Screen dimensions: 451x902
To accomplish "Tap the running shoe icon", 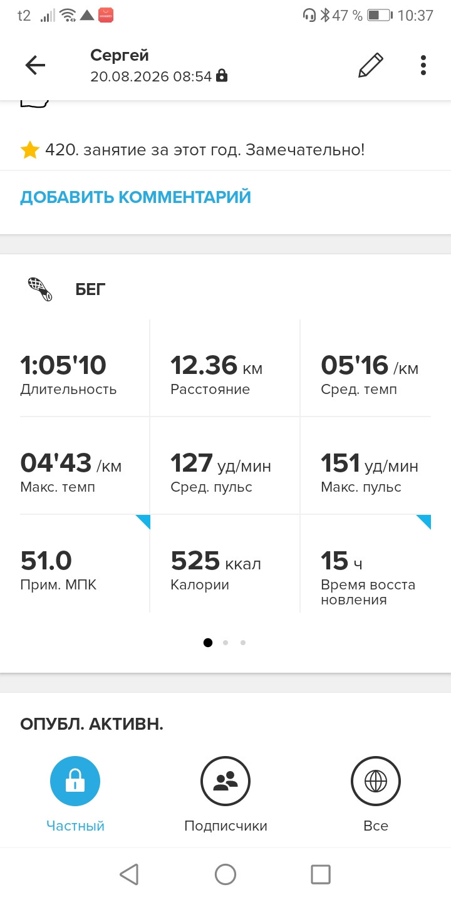I will pos(41,289).
